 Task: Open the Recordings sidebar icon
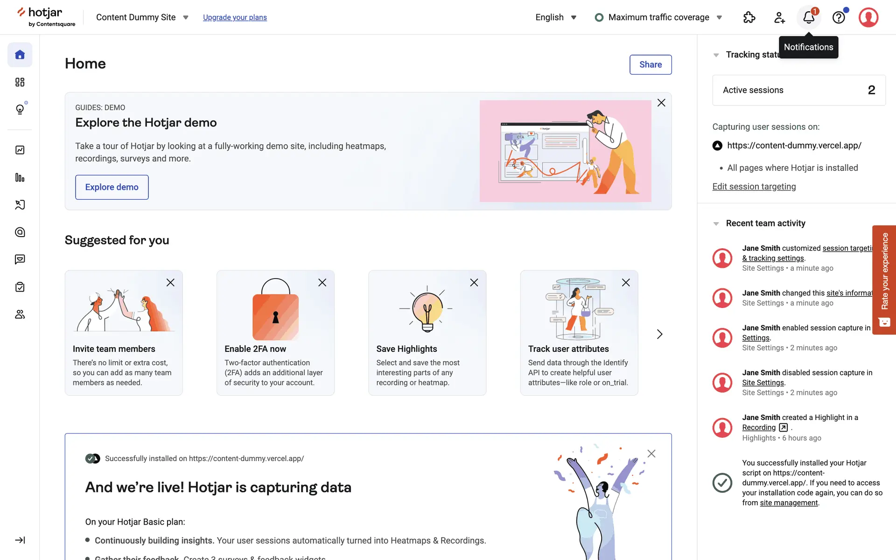(20, 205)
